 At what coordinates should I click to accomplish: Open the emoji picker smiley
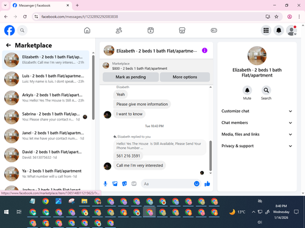196,184
